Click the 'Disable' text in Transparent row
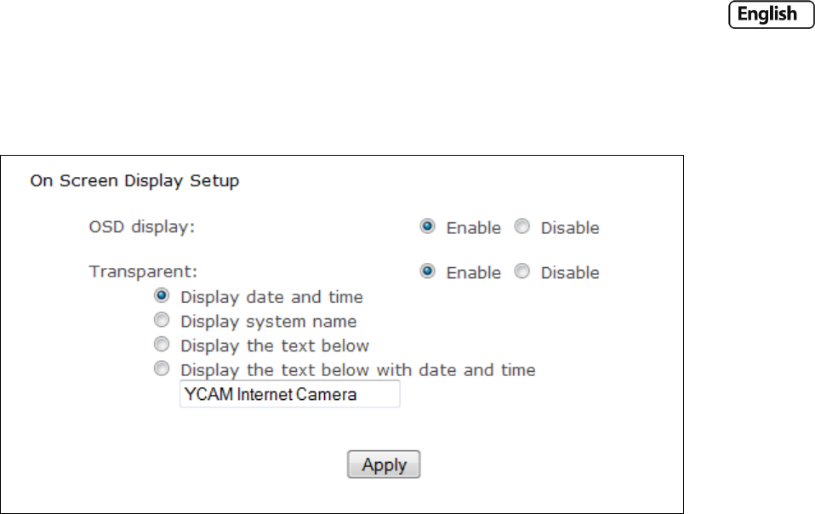This screenshot has height=514, width=815. pos(570,272)
